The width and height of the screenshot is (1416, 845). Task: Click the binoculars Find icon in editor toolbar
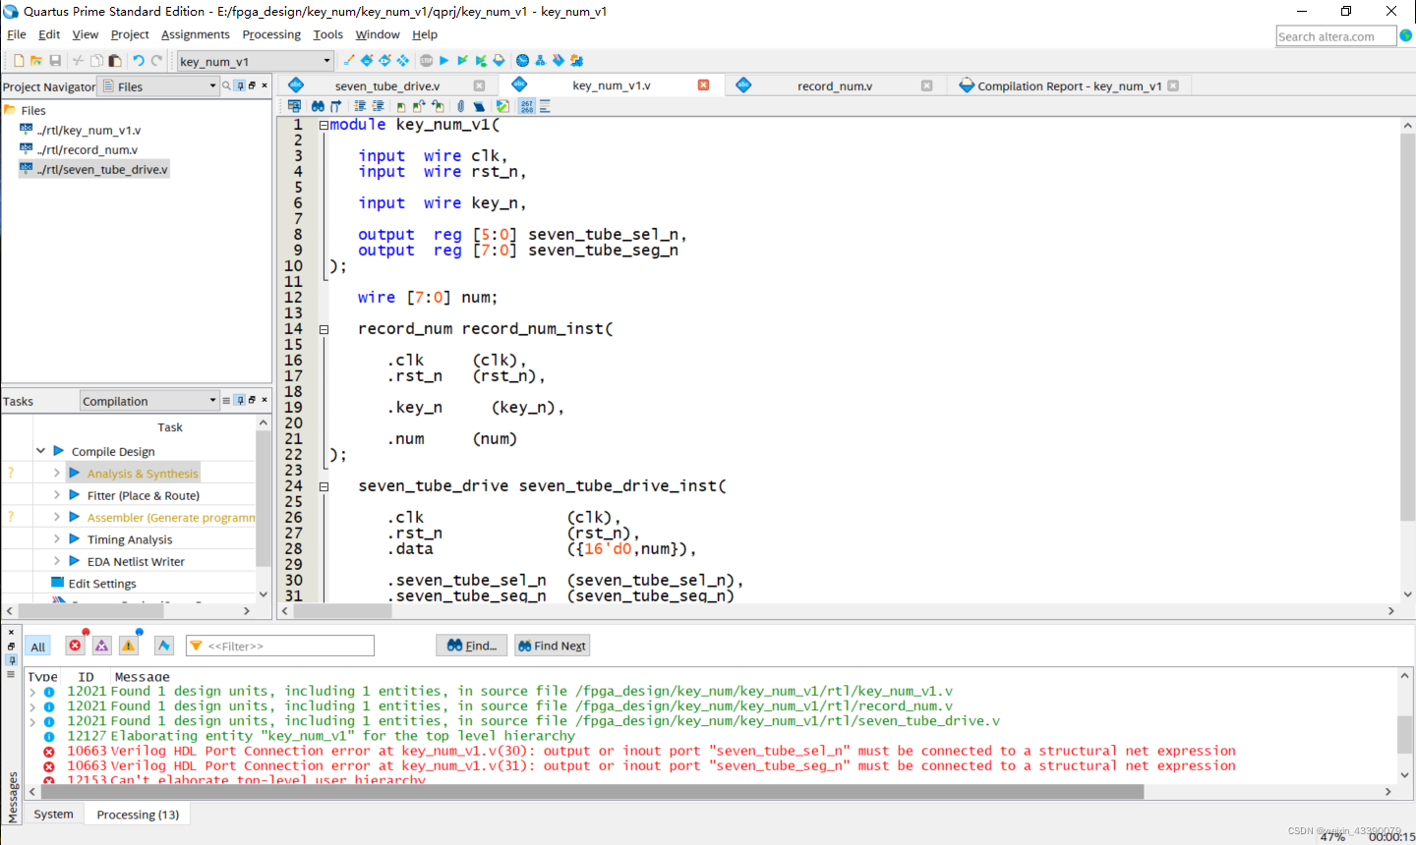(319, 105)
